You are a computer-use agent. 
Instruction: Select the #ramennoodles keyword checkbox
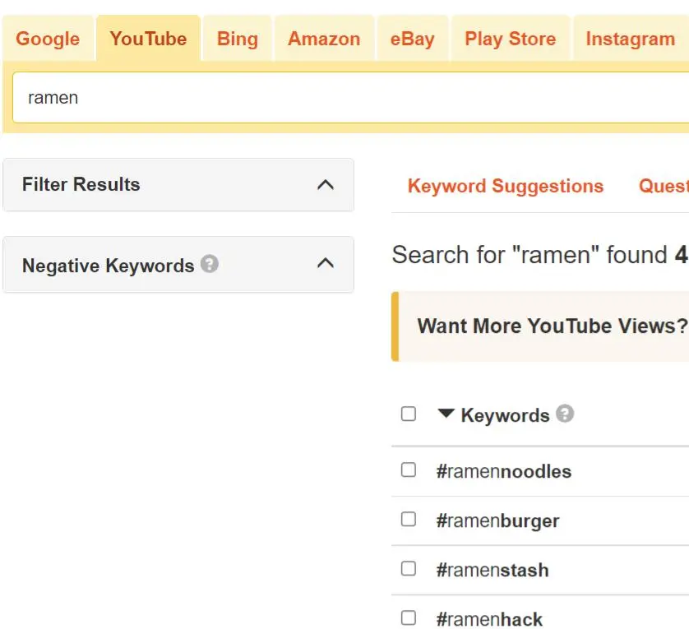pos(408,469)
